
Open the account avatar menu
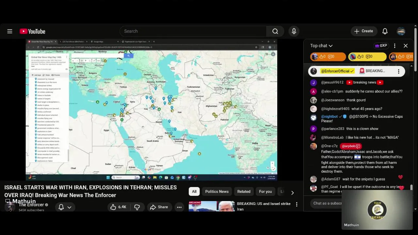pos(401,31)
